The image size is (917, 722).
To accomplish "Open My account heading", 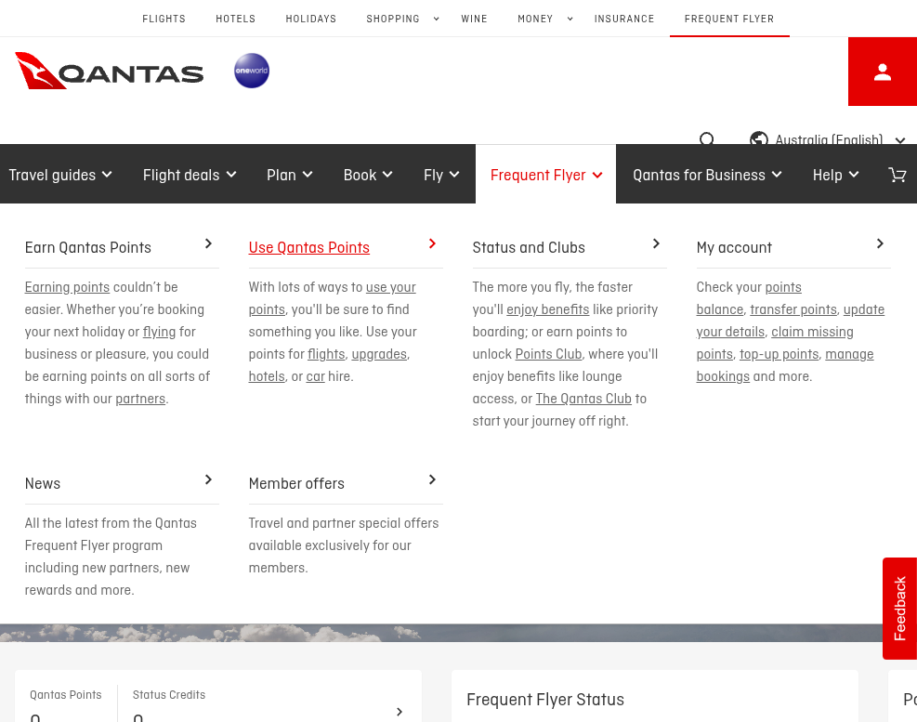I will click(x=734, y=247).
